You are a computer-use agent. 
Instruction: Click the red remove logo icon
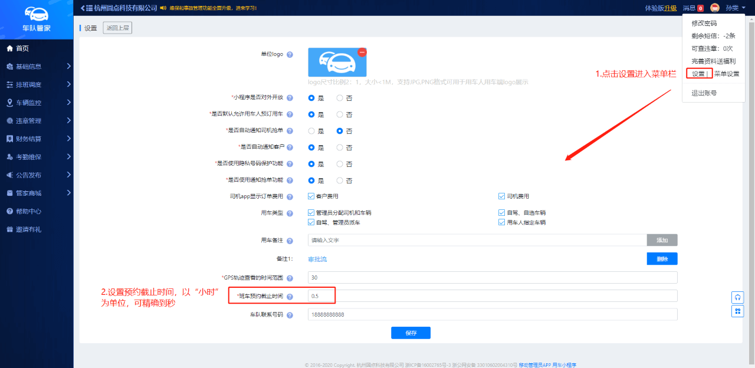click(362, 52)
